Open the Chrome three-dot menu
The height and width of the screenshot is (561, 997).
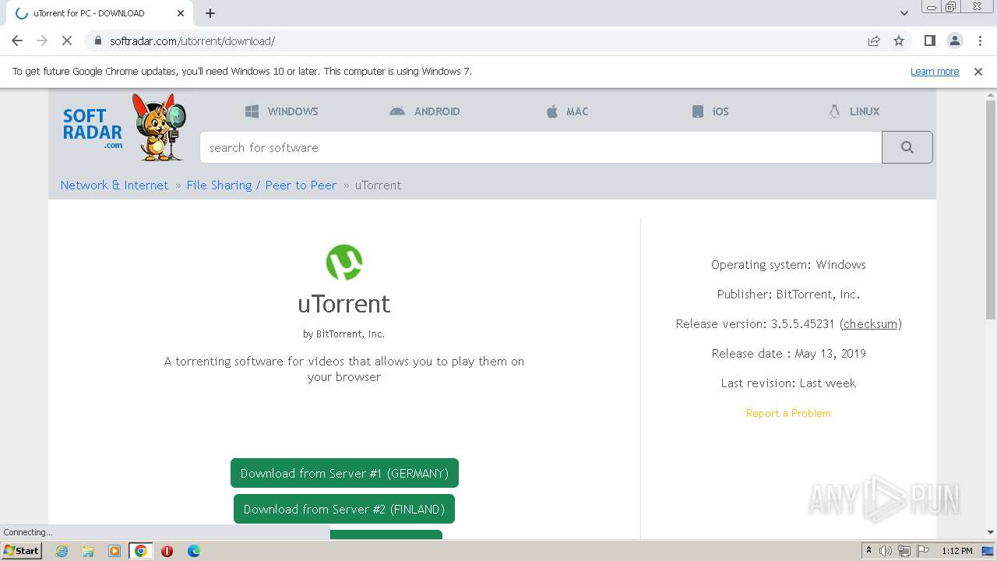point(979,41)
